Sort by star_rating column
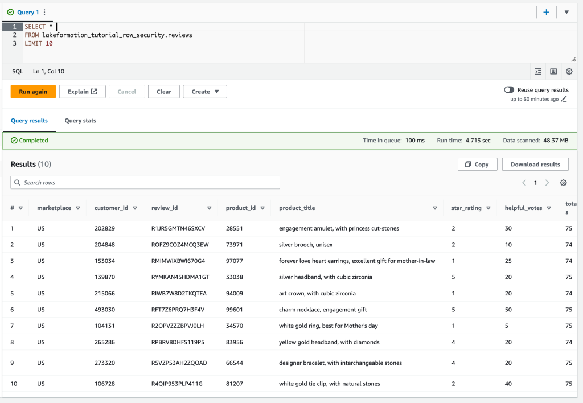 pyautogui.click(x=466, y=208)
